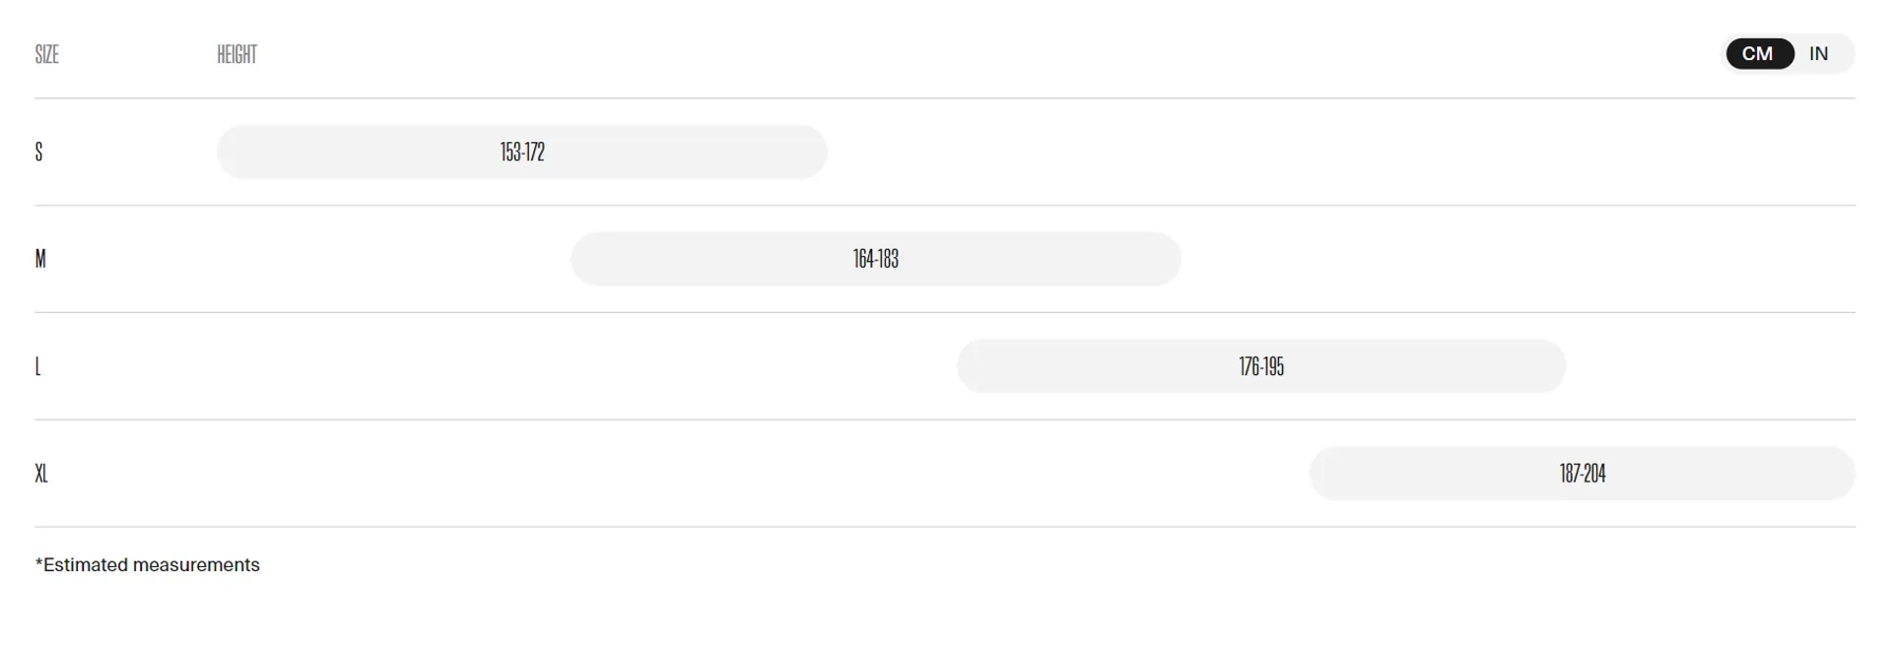Click the HEIGHT column header
The height and width of the screenshot is (647, 1892).
[236, 54]
